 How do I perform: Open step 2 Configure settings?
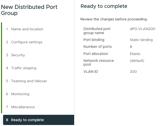(x=26, y=42)
